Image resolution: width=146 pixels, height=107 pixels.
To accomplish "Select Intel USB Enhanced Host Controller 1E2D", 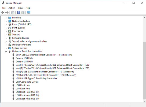I will (x=53, y=65).
